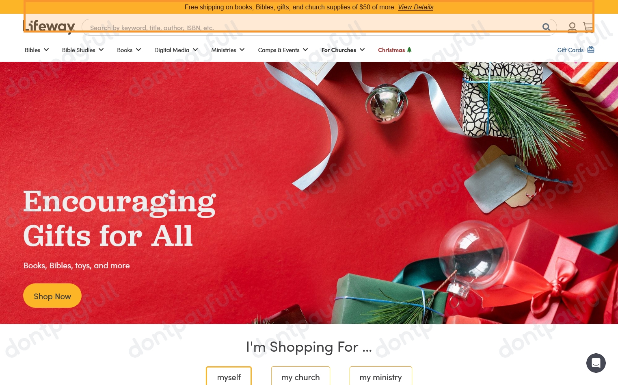Select the 'myself' shopping option
This screenshot has height=385, width=618.
pyautogui.click(x=229, y=376)
